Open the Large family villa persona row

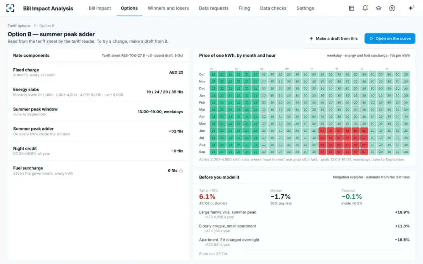304,214
